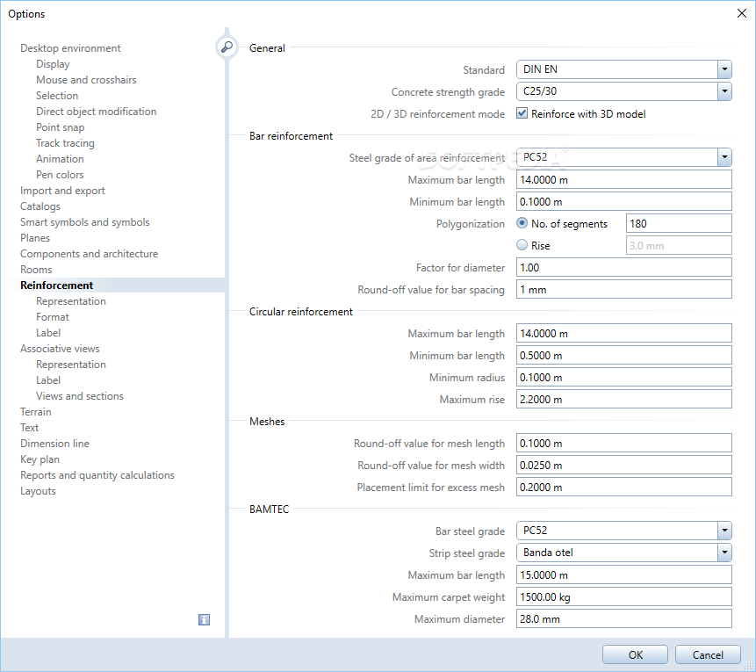Open Concrete strength grade dropdown
Viewport: 756px width, 672px height.
[x=724, y=91]
